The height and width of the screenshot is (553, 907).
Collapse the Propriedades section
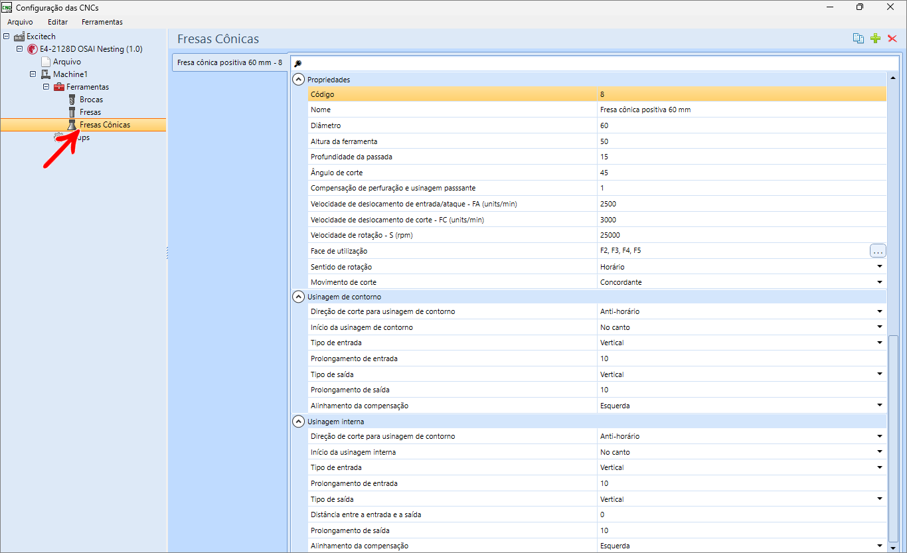(x=299, y=79)
